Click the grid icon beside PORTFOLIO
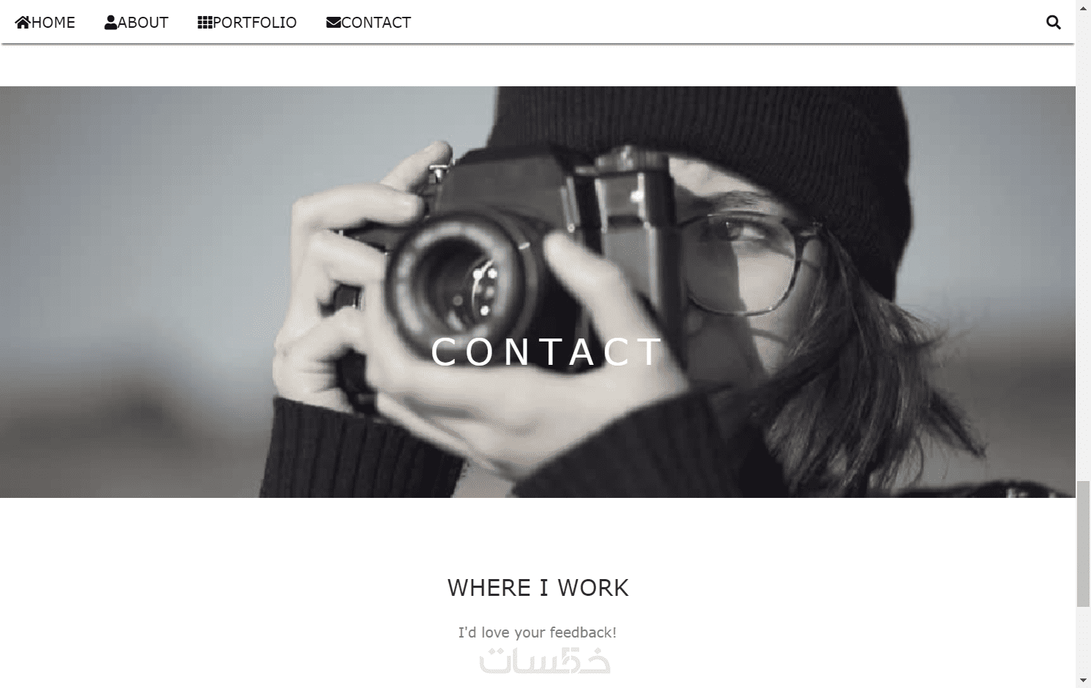The image size is (1091, 688). pos(205,23)
